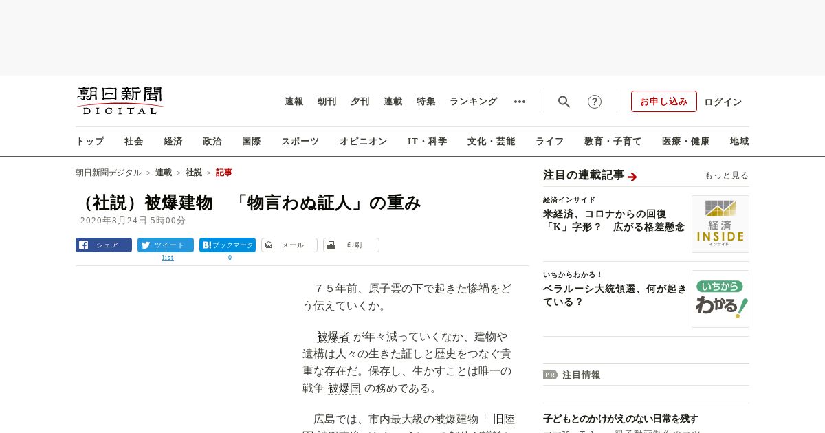This screenshot has width=825, height=433.
Task: Go to the 国際 section
Action: click(252, 142)
